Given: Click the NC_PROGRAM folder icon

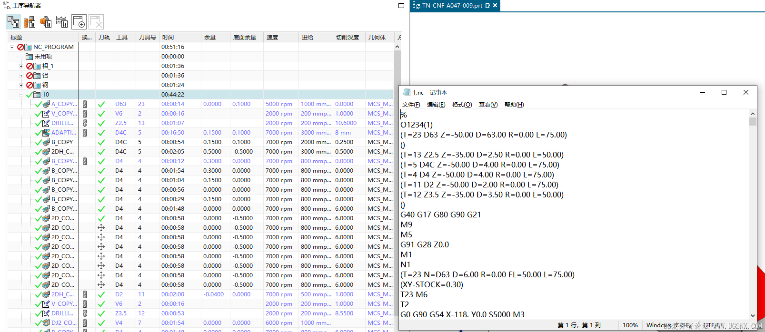Looking at the screenshot, I should pos(28,47).
